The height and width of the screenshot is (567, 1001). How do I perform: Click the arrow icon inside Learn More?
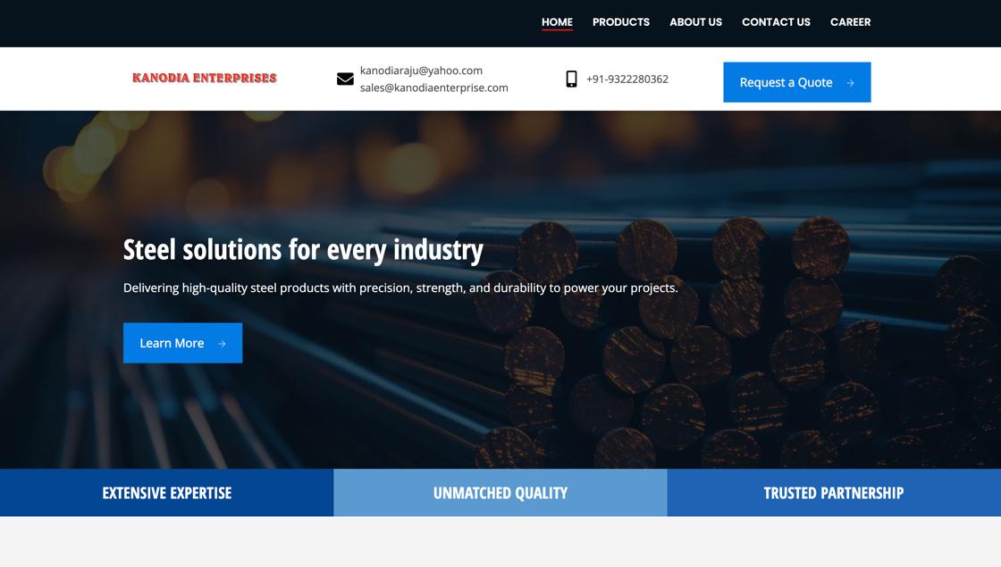coord(222,344)
